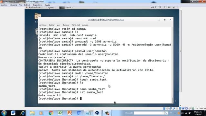The image size is (206, 116).
Task: Click the 'Nueva contraseña:' prompt line
Action: 52,57
